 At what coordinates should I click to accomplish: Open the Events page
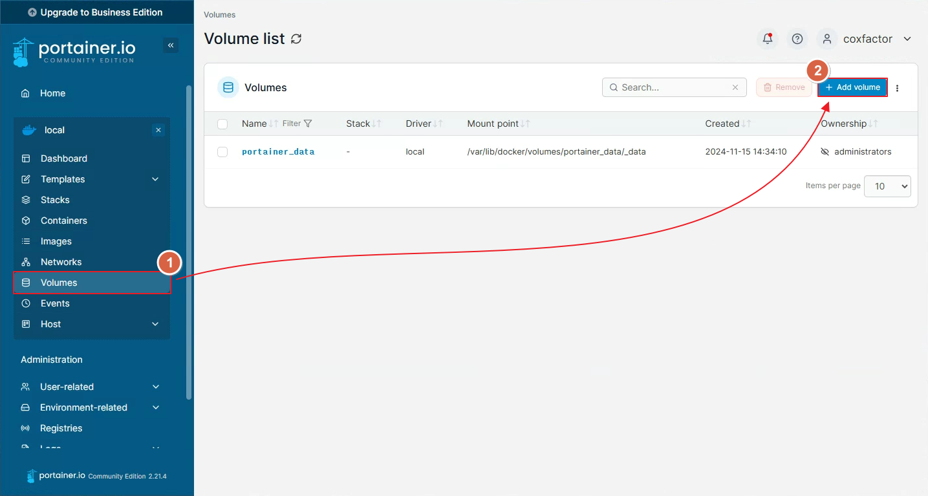click(91, 303)
